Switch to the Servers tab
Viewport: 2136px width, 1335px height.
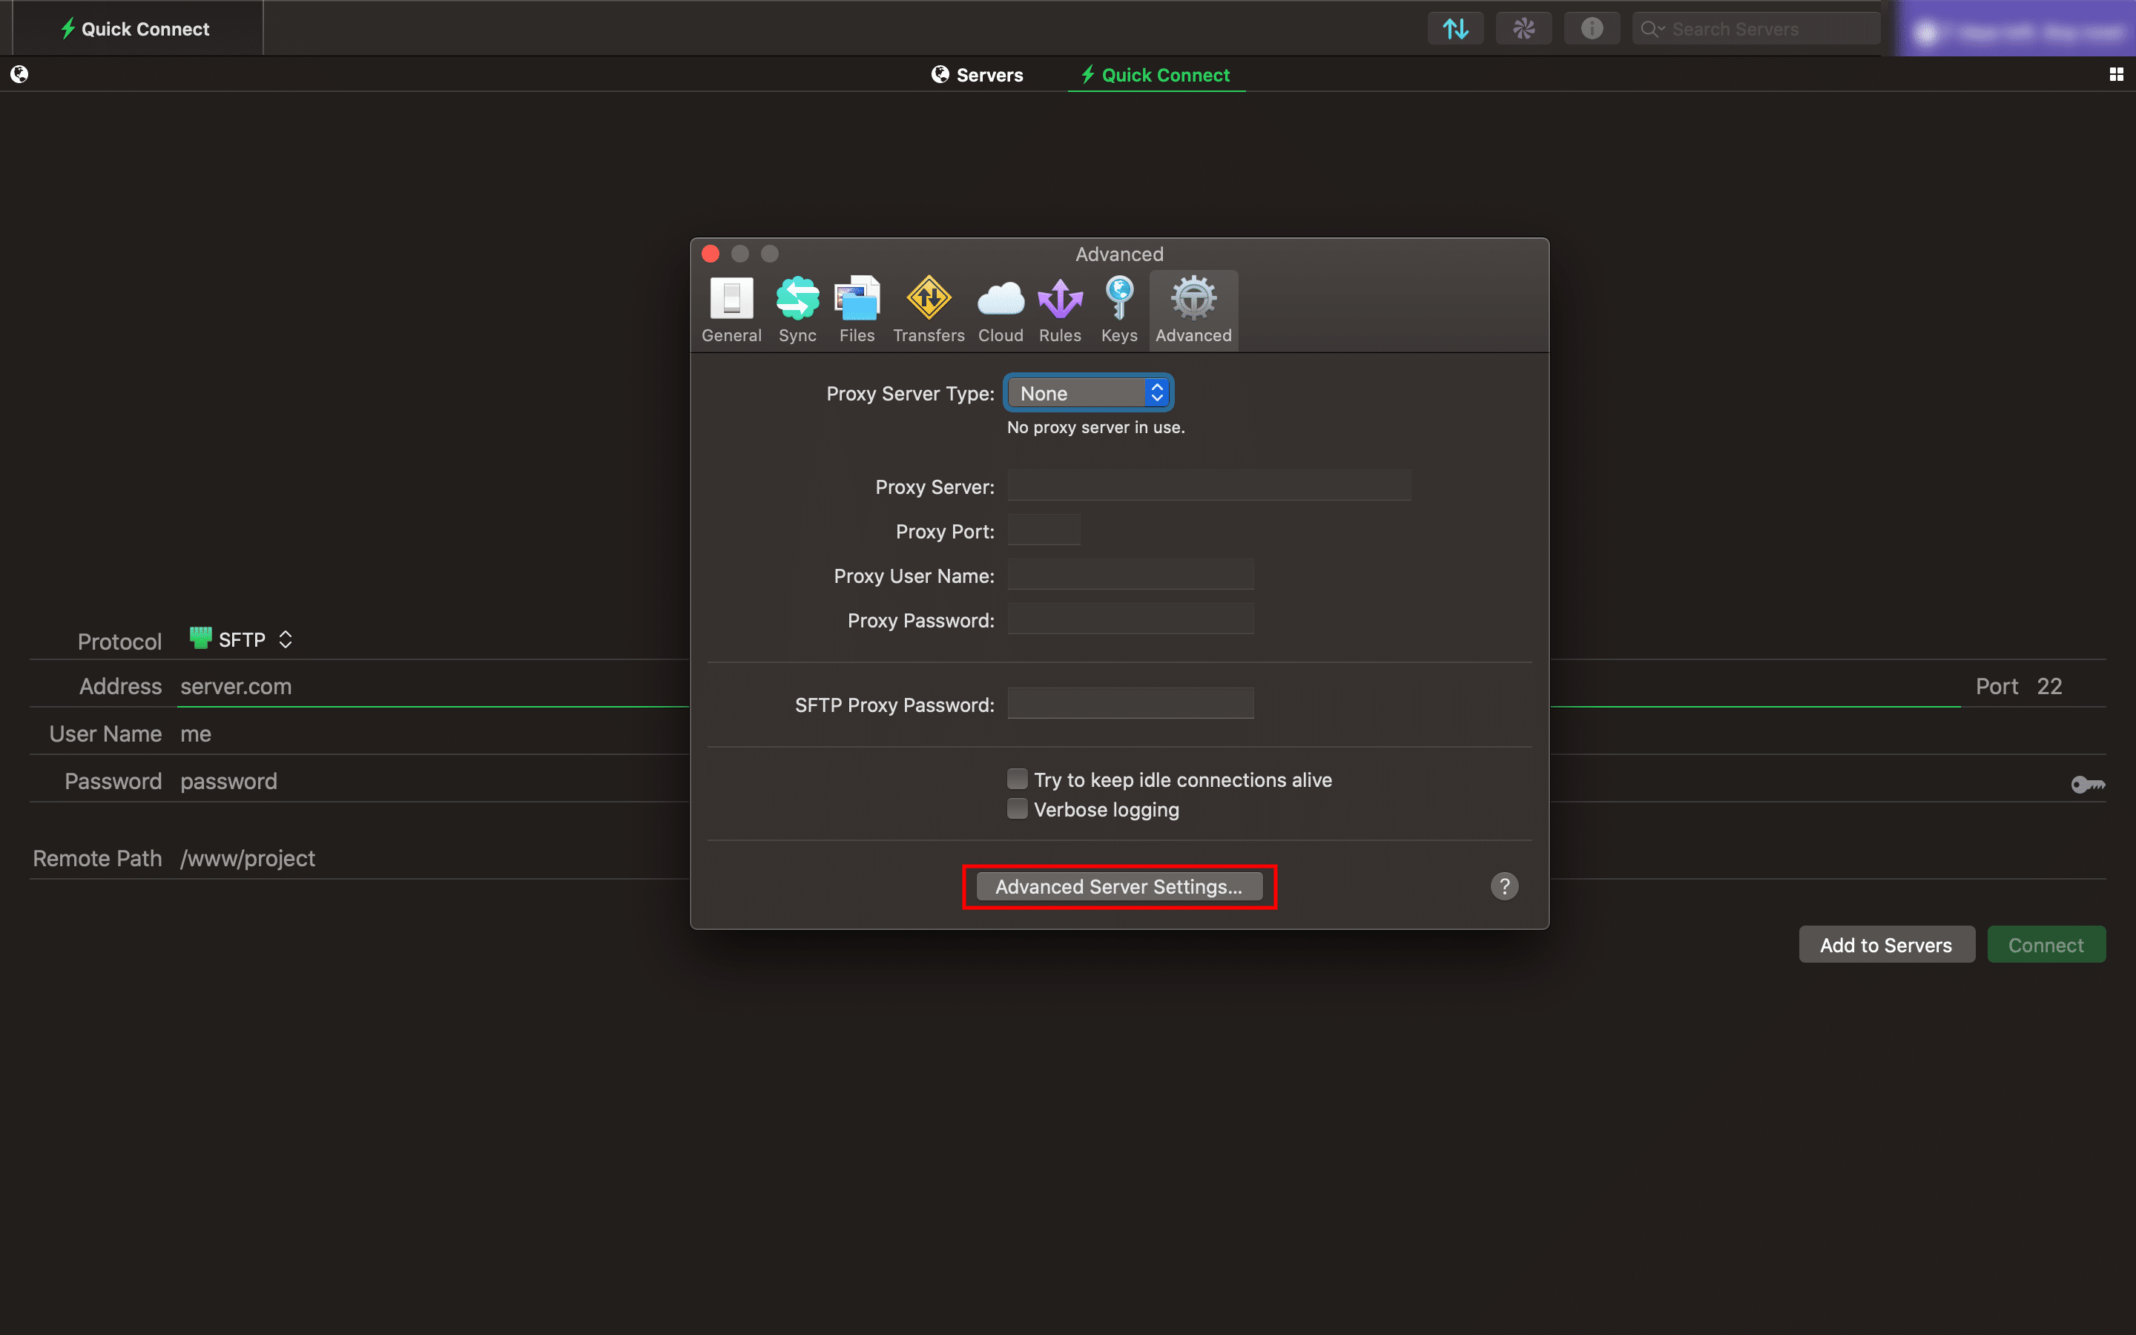pos(977,75)
